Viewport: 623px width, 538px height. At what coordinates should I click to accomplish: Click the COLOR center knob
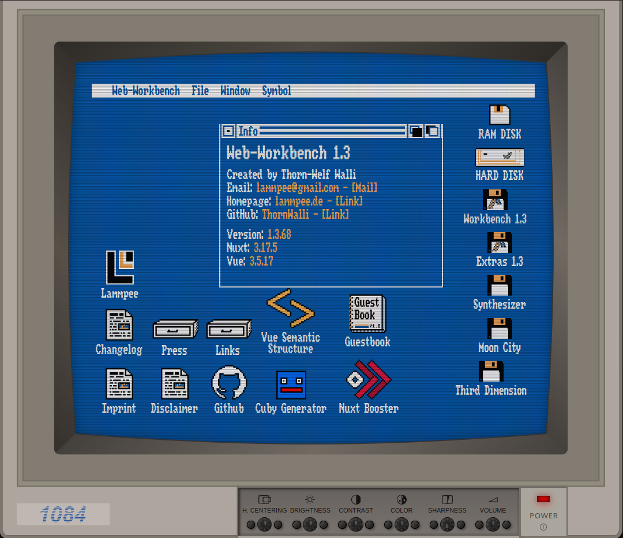tap(401, 525)
